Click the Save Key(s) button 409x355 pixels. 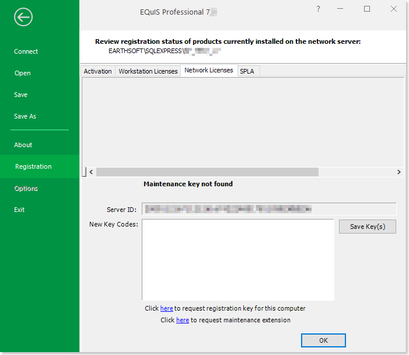(x=367, y=227)
